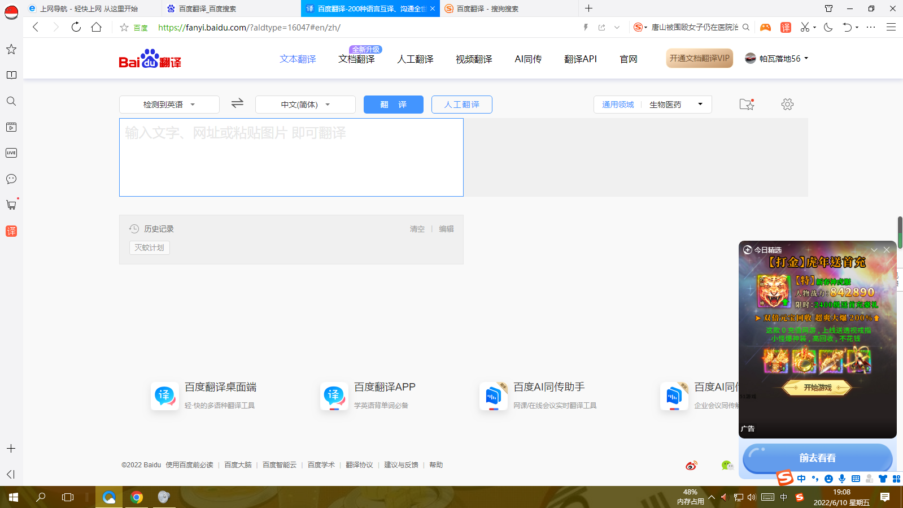Add a sidebar app with the plus icon
This screenshot has height=508, width=903.
[11, 448]
